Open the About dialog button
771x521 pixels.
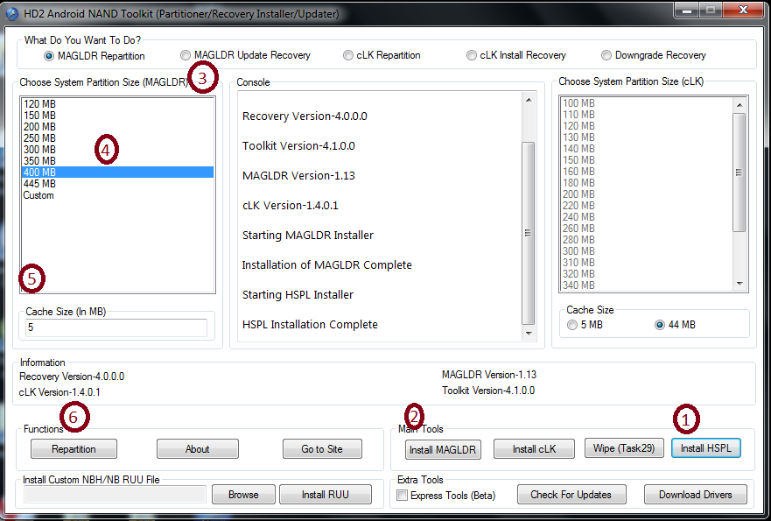point(198,448)
